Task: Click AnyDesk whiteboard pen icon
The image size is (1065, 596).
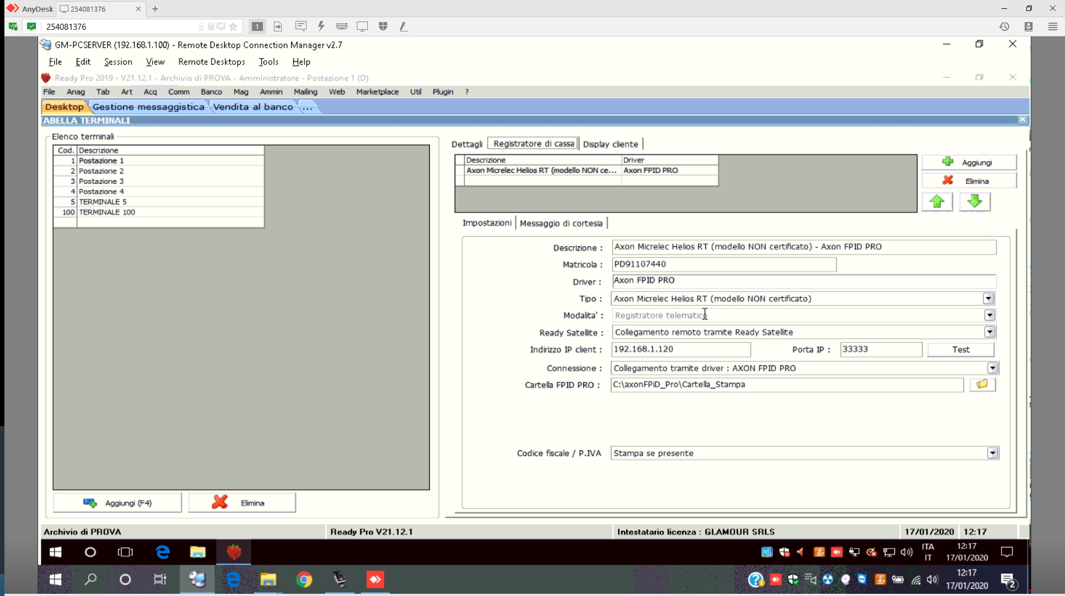Action: coord(404,26)
